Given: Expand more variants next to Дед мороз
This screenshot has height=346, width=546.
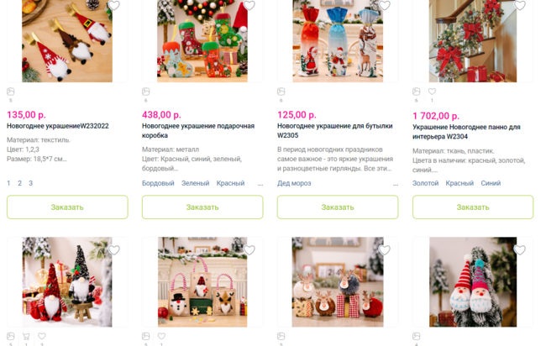Looking at the screenshot, I should click(396, 184).
